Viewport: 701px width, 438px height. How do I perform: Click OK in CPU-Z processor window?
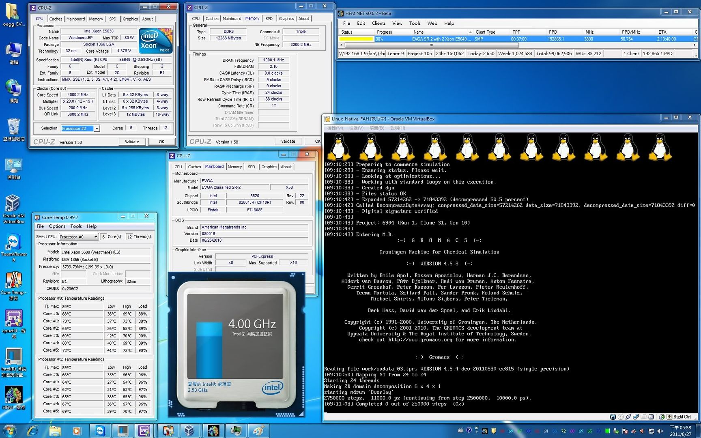(x=161, y=142)
